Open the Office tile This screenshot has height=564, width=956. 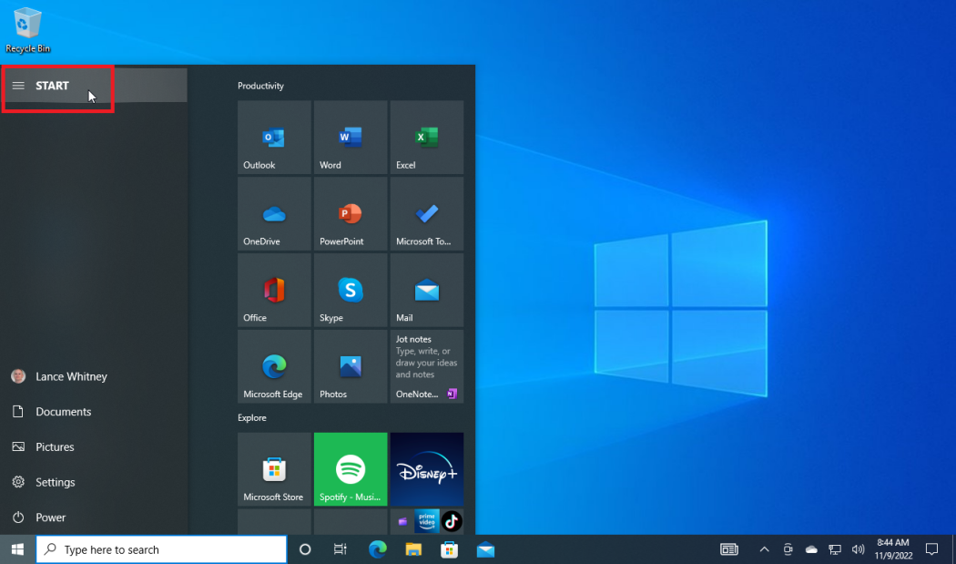point(274,290)
